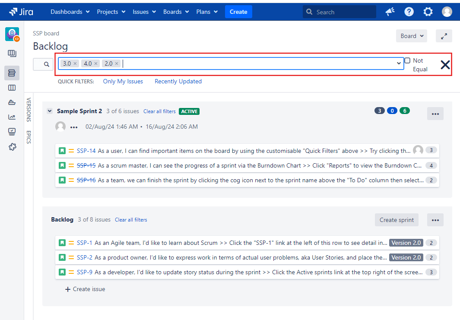Viewport: 460px width, 320px height.
Task: Open the settings gear icon
Action: coord(428,12)
